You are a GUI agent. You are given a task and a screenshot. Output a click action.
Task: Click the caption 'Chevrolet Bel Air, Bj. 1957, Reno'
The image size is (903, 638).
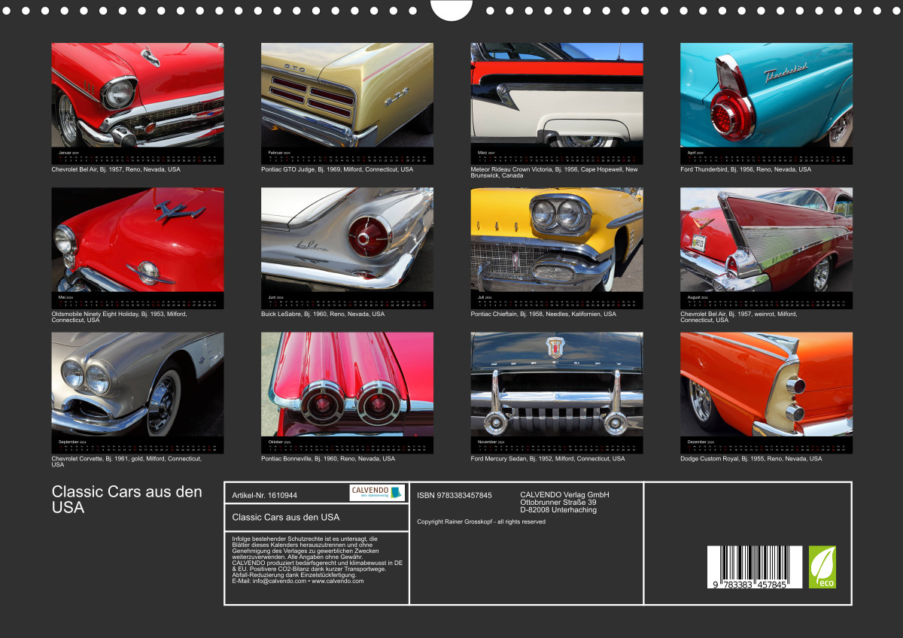tap(116, 169)
